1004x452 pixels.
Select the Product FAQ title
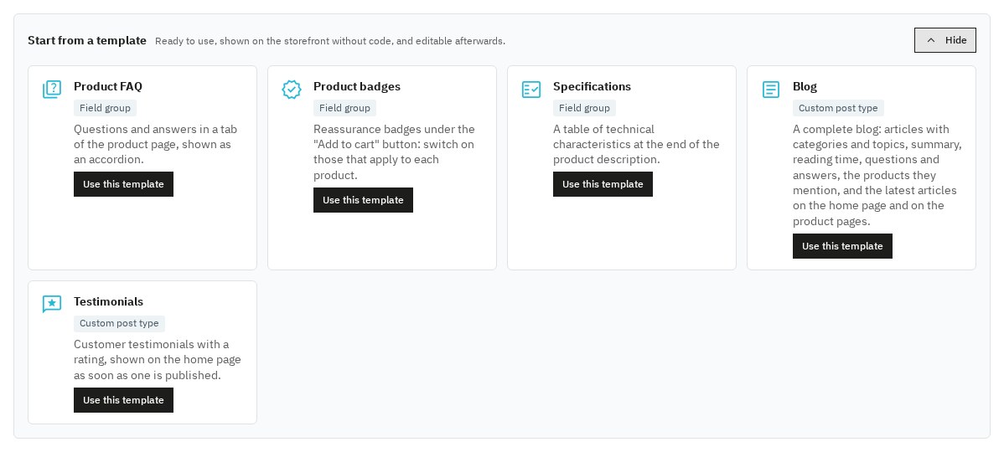(108, 86)
